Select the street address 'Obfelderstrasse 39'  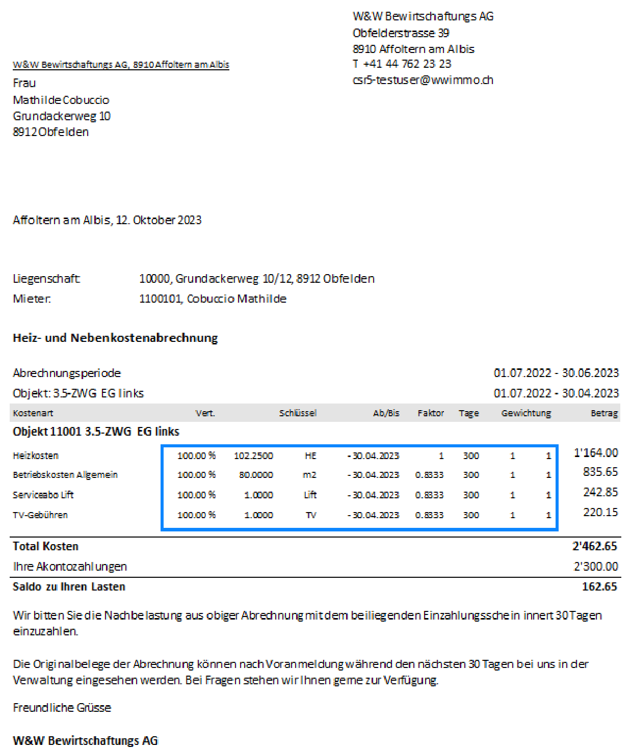coord(401,33)
